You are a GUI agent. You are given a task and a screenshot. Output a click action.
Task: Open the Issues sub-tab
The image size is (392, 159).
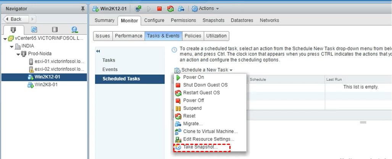pyautogui.click(x=103, y=36)
